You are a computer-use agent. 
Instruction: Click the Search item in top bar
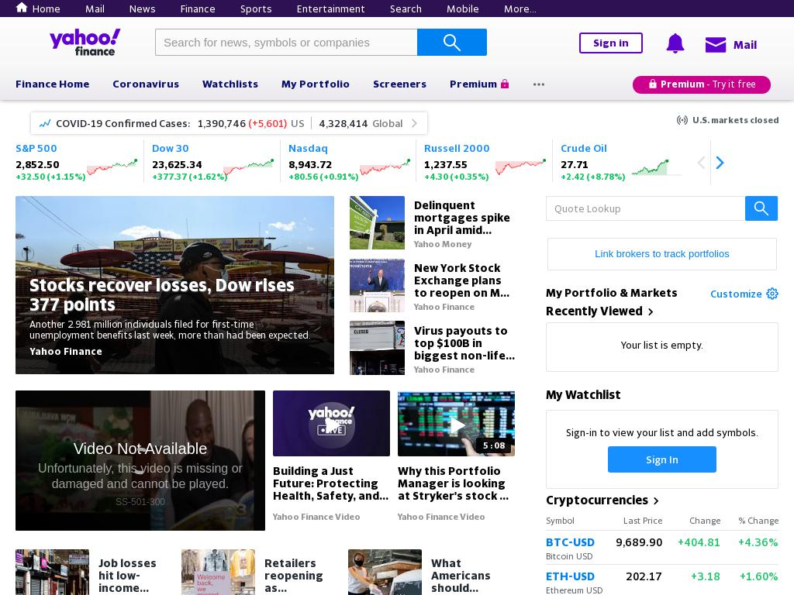click(406, 9)
